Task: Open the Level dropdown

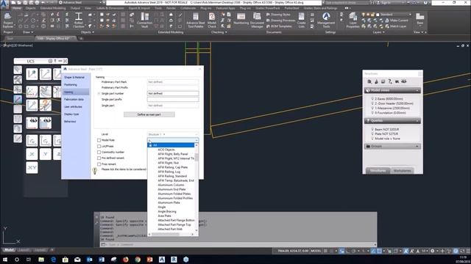Action: coord(173,134)
